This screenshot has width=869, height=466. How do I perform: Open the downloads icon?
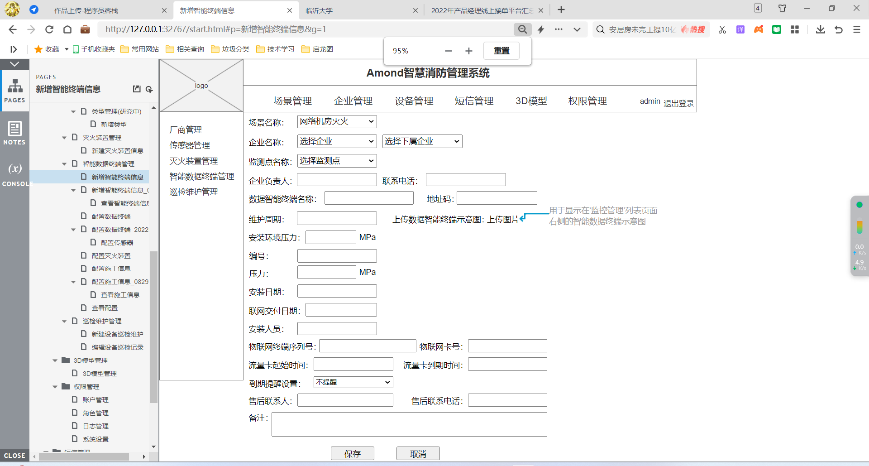click(x=820, y=29)
